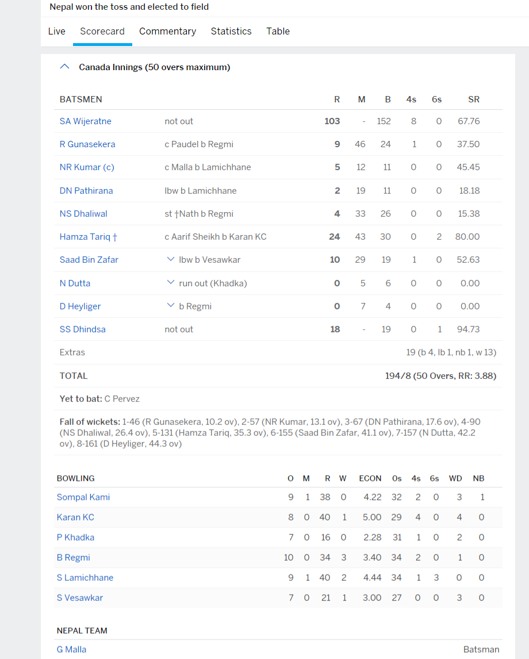Collapse the Canada Innings section
The width and height of the screenshot is (529, 659).
[x=65, y=67]
